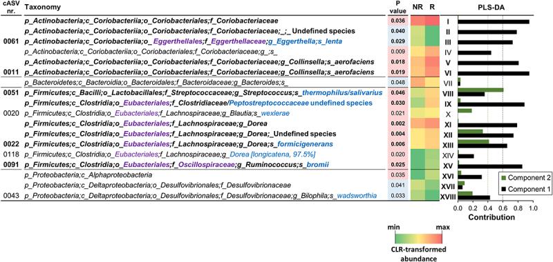Viewport: 553px width, 262px height.
Task: Click the 'formicigenerans' species text
Action: (x=304, y=144)
